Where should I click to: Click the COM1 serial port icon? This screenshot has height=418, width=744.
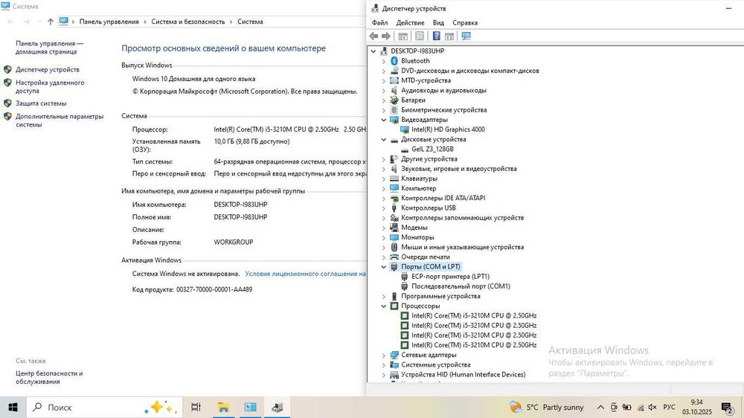point(405,286)
